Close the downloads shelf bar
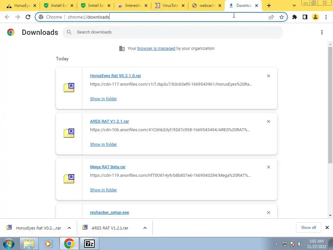This screenshot has height=250, width=333. coord(327,228)
